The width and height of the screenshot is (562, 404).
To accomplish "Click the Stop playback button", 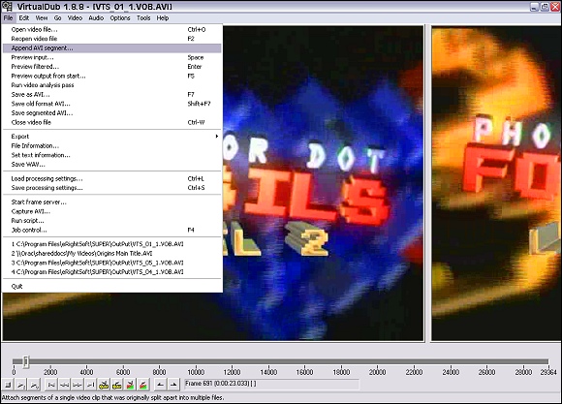I will [8, 385].
